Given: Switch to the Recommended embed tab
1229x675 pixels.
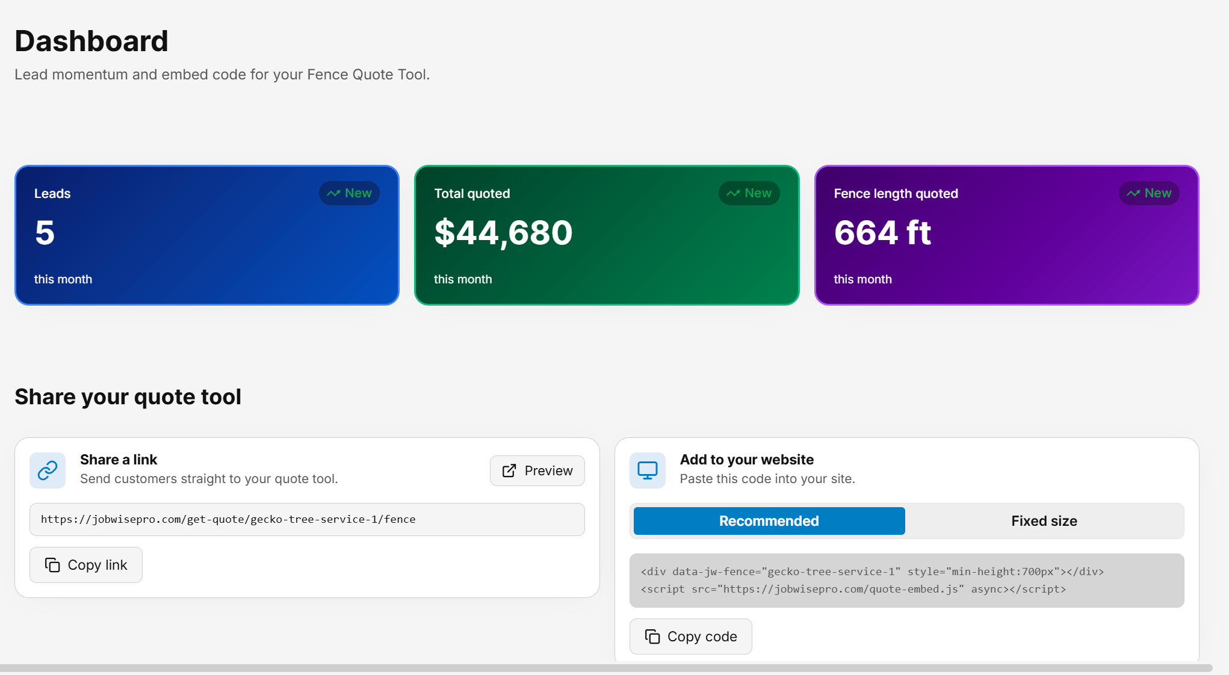Looking at the screenshot, I should 769,521.
